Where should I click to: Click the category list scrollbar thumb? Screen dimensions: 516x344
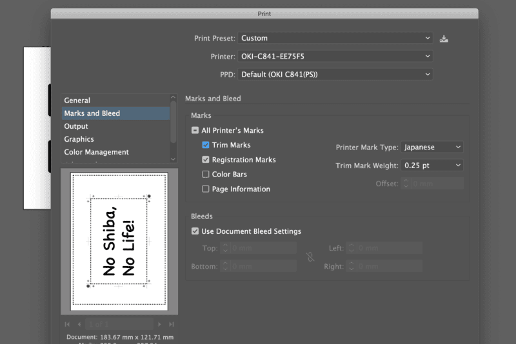point(173,122)
